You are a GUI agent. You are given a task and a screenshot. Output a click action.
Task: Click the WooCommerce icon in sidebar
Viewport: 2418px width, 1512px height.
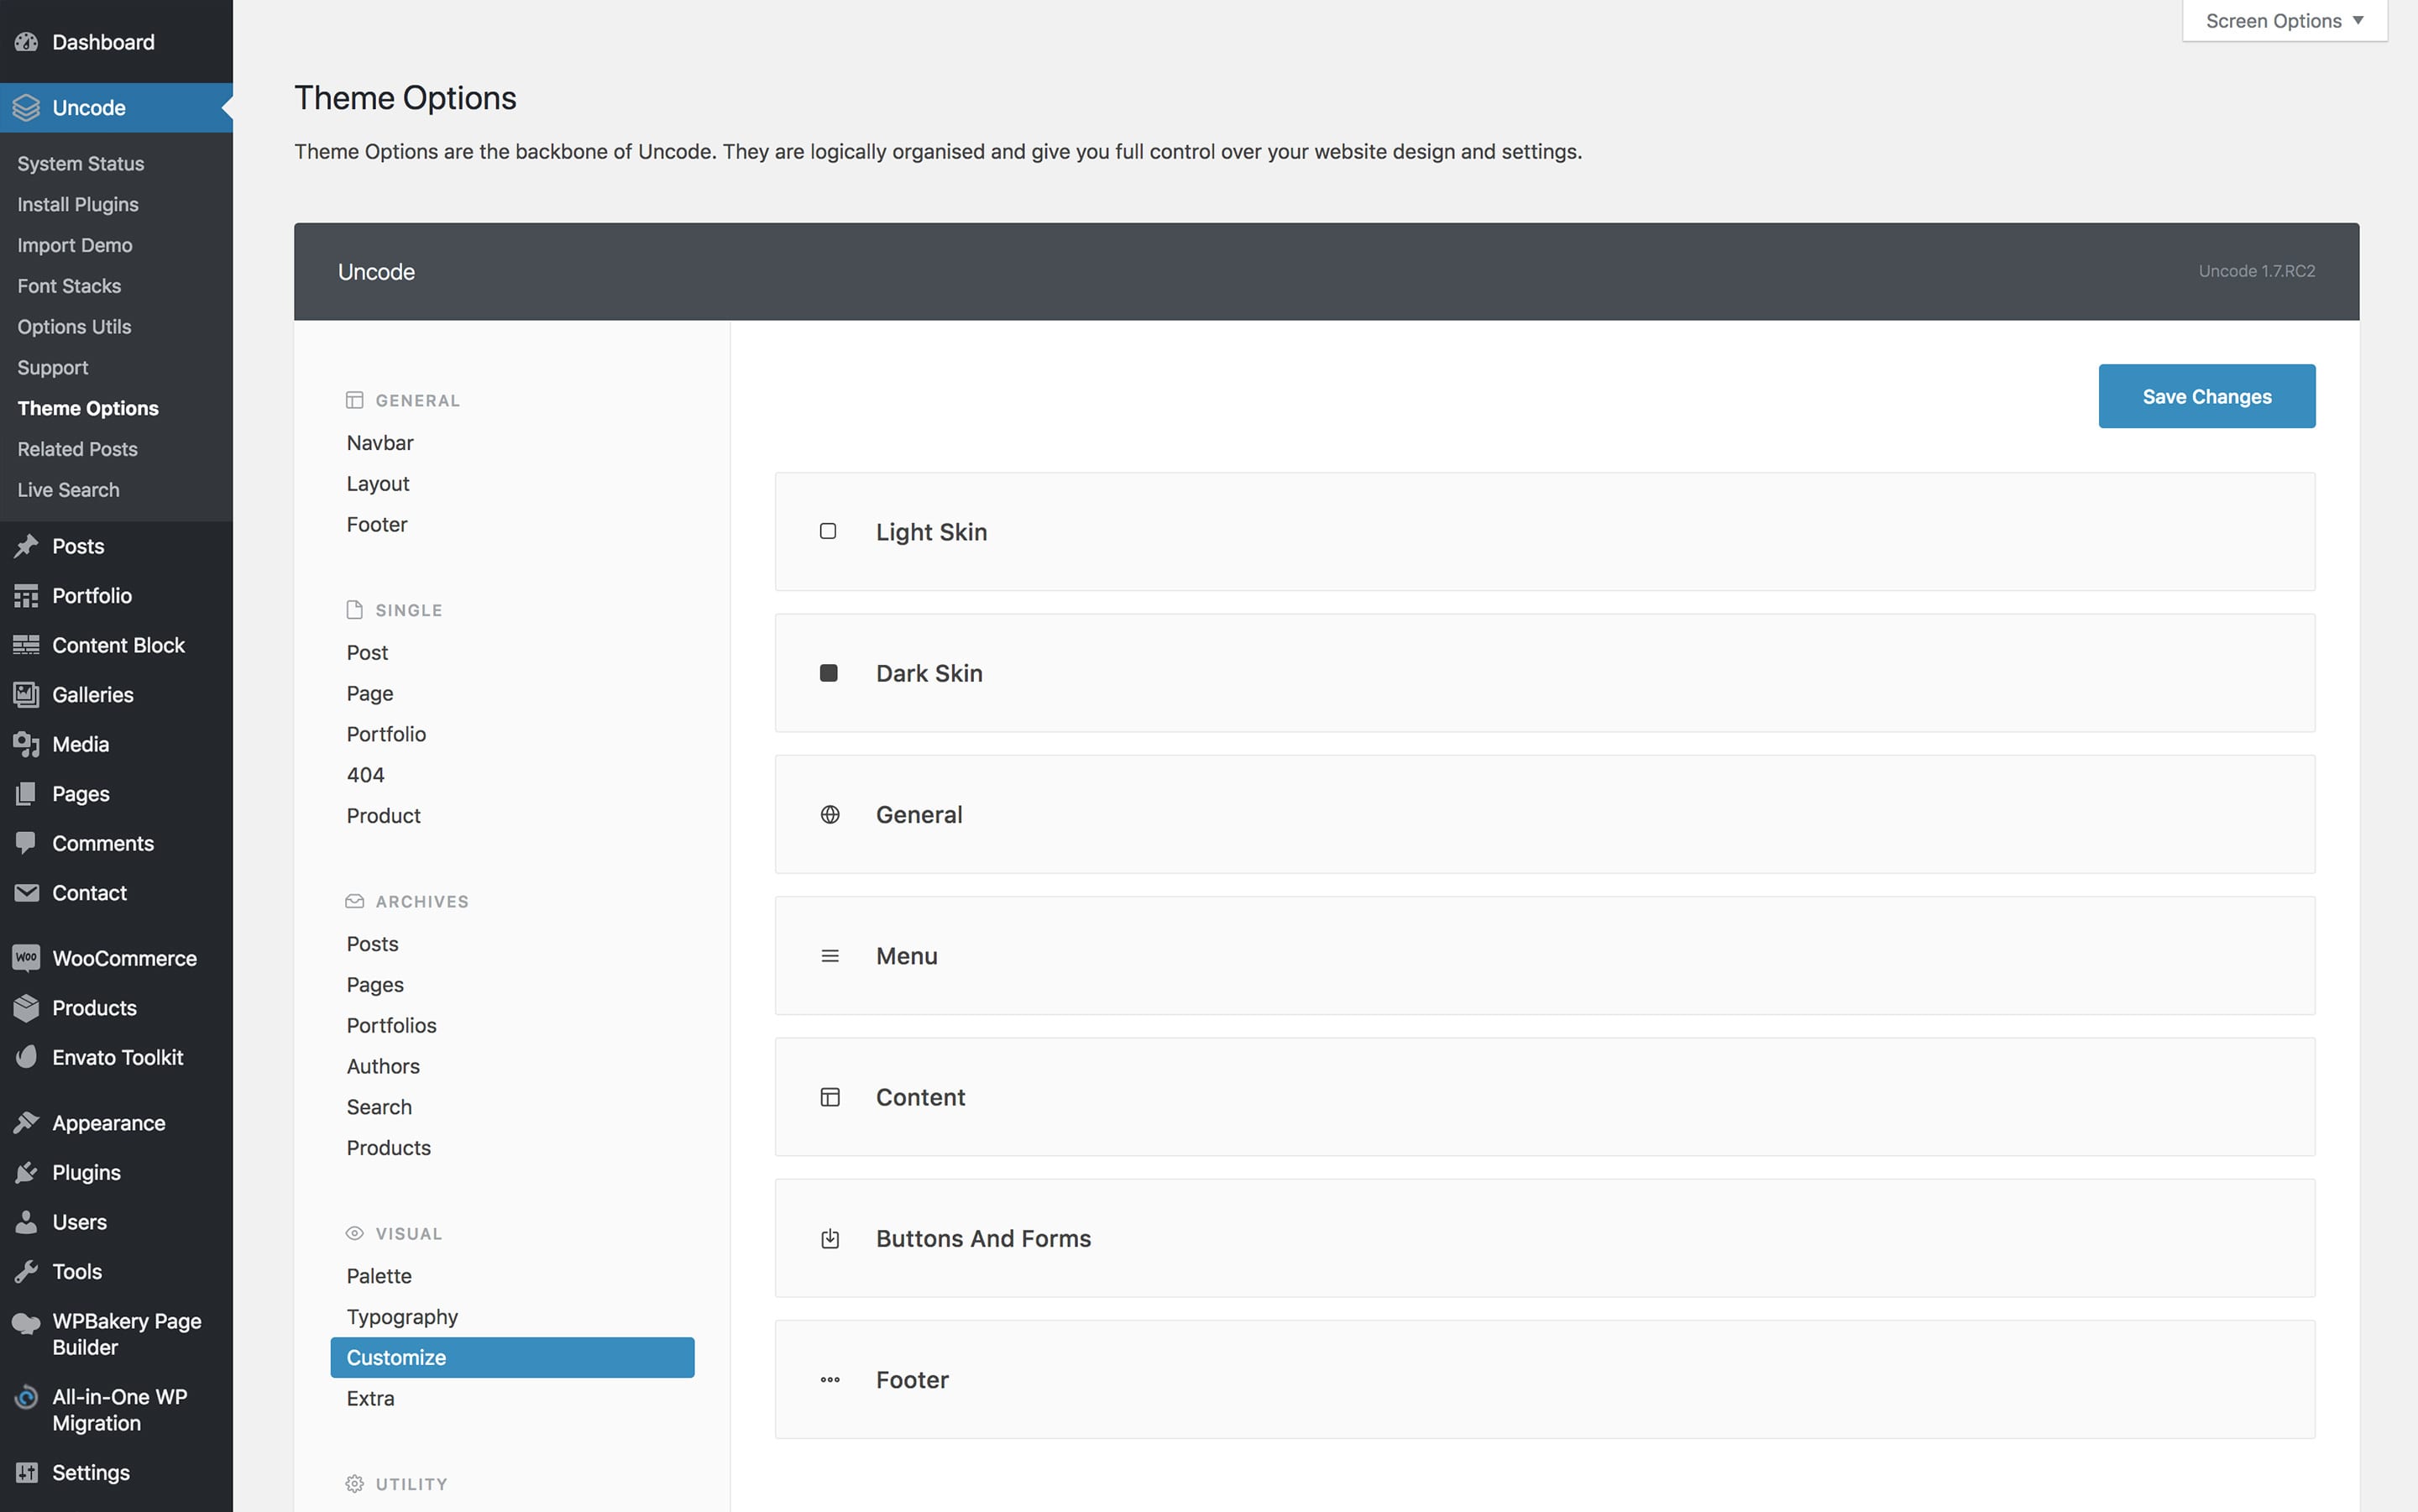[x=26, y=956]
